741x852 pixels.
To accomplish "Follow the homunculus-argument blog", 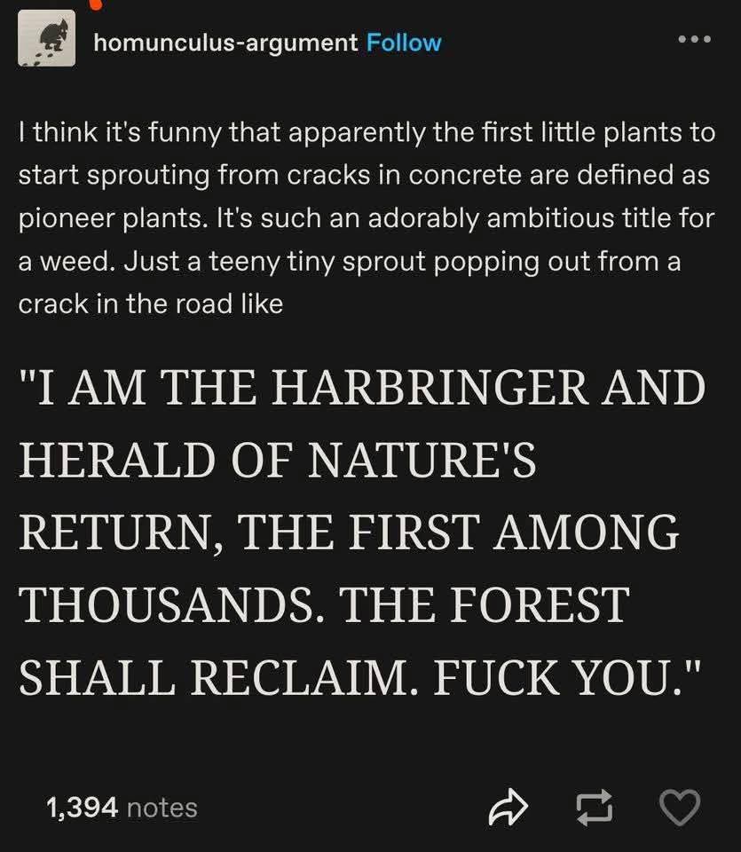I will [404, 43].
